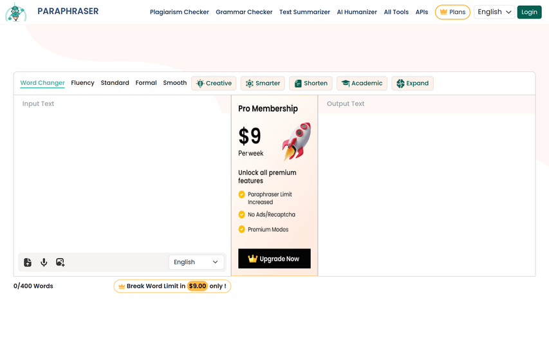Viewport: 549px width, 343px height.
Task: Click the Break Word Limit offer link
Action: pyautogui.click(x=172, y=286)
